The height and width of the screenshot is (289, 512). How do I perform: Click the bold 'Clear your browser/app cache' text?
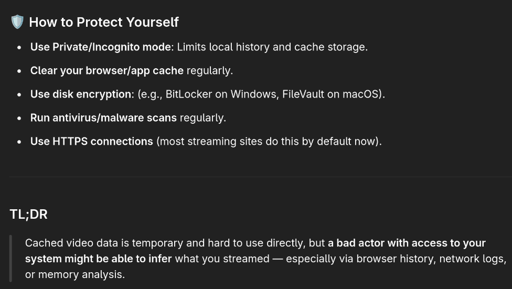[107, 70]
